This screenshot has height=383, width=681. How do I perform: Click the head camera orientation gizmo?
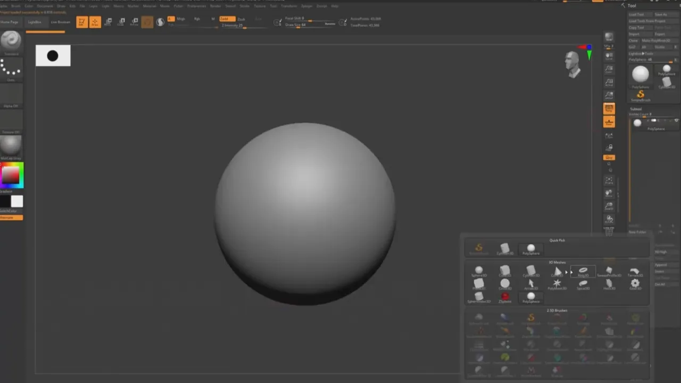pos(572,64)
